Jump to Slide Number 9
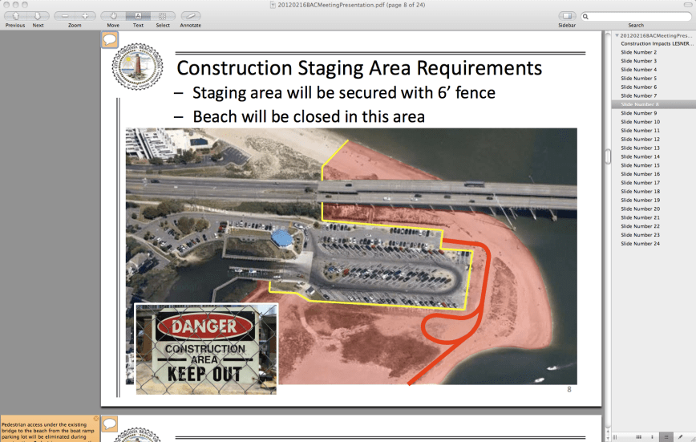The height and width of the screenshot is (442, 696). [638, 113]
